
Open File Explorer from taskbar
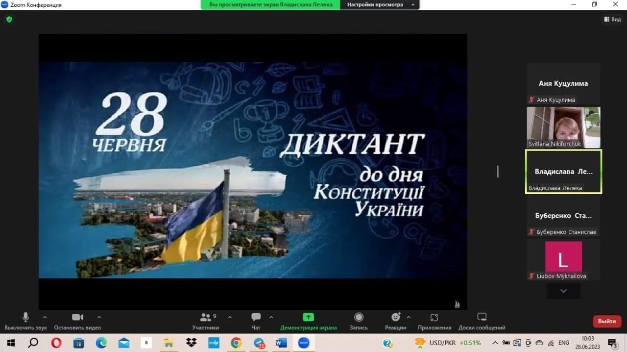(x=169, y=343)
